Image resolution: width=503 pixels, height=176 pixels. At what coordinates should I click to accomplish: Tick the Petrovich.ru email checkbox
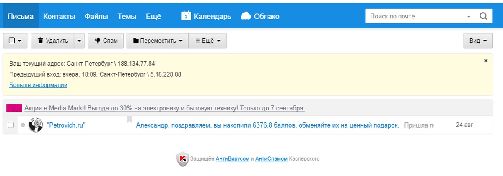(x=11, y=125)
